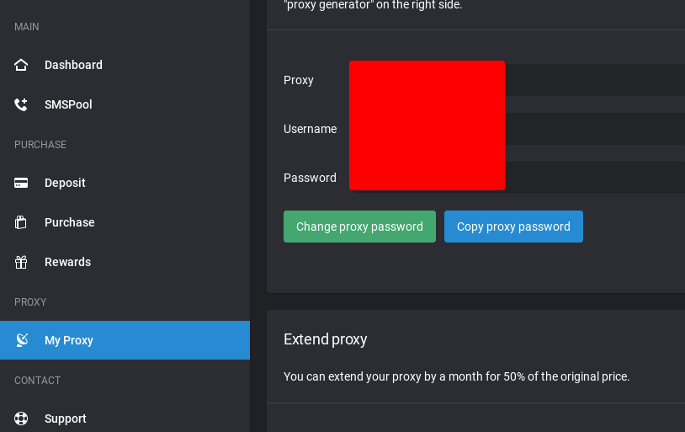Click the SMSPool phone icon
685x432 pixels.
point(21,104)
